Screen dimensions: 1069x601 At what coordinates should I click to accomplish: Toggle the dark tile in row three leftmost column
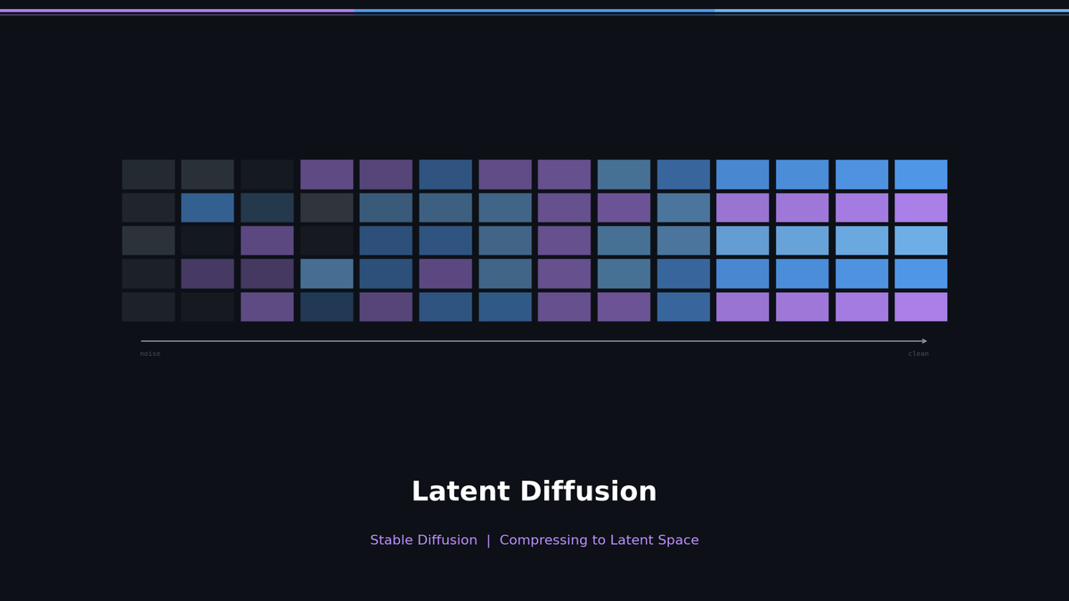[x=148, y=240]
